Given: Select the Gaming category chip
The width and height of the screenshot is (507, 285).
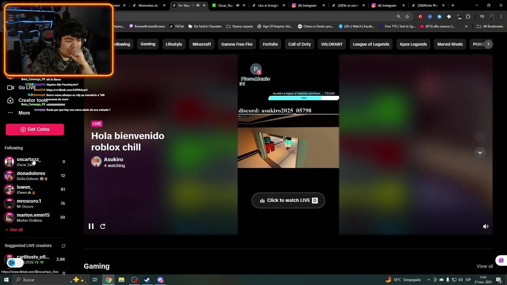Looking at the screenshot, I should coord(148,44).
